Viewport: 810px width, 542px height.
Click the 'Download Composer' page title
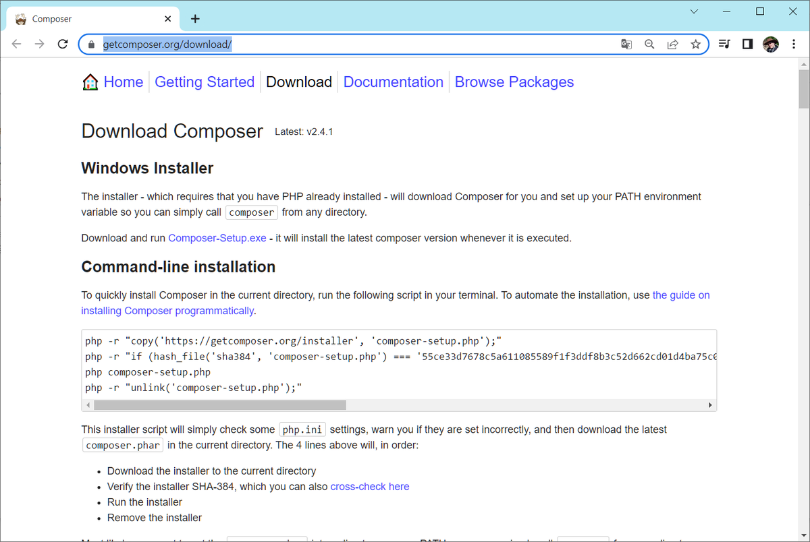click(x=172, y=131)
